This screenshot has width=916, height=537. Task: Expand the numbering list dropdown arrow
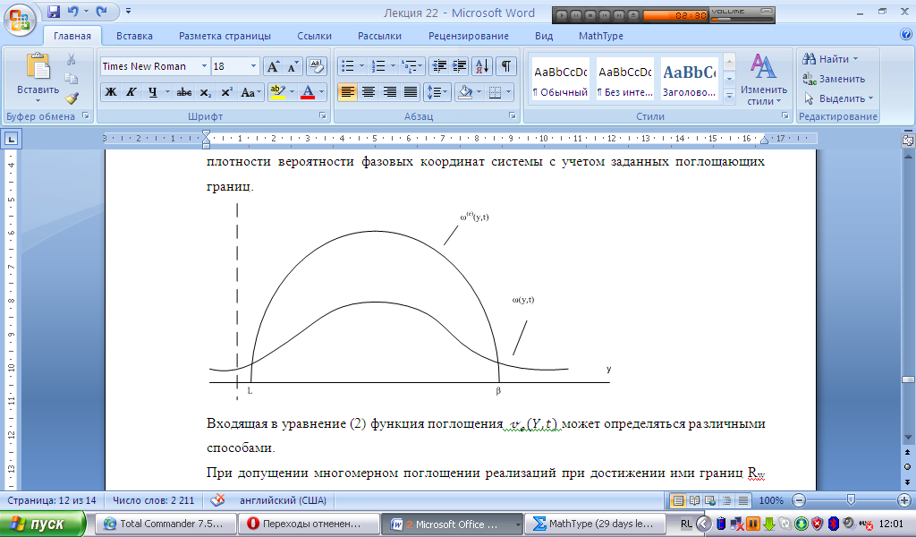point(394,66)
